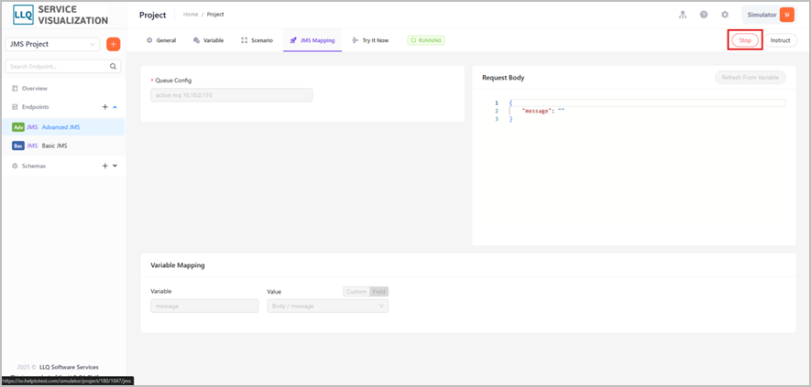This screenshot has height=387, width=811.
Task: Stop the running simulation
Action: [745, 40]
